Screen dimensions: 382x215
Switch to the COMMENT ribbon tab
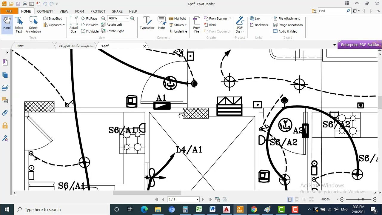coord(45,11)
